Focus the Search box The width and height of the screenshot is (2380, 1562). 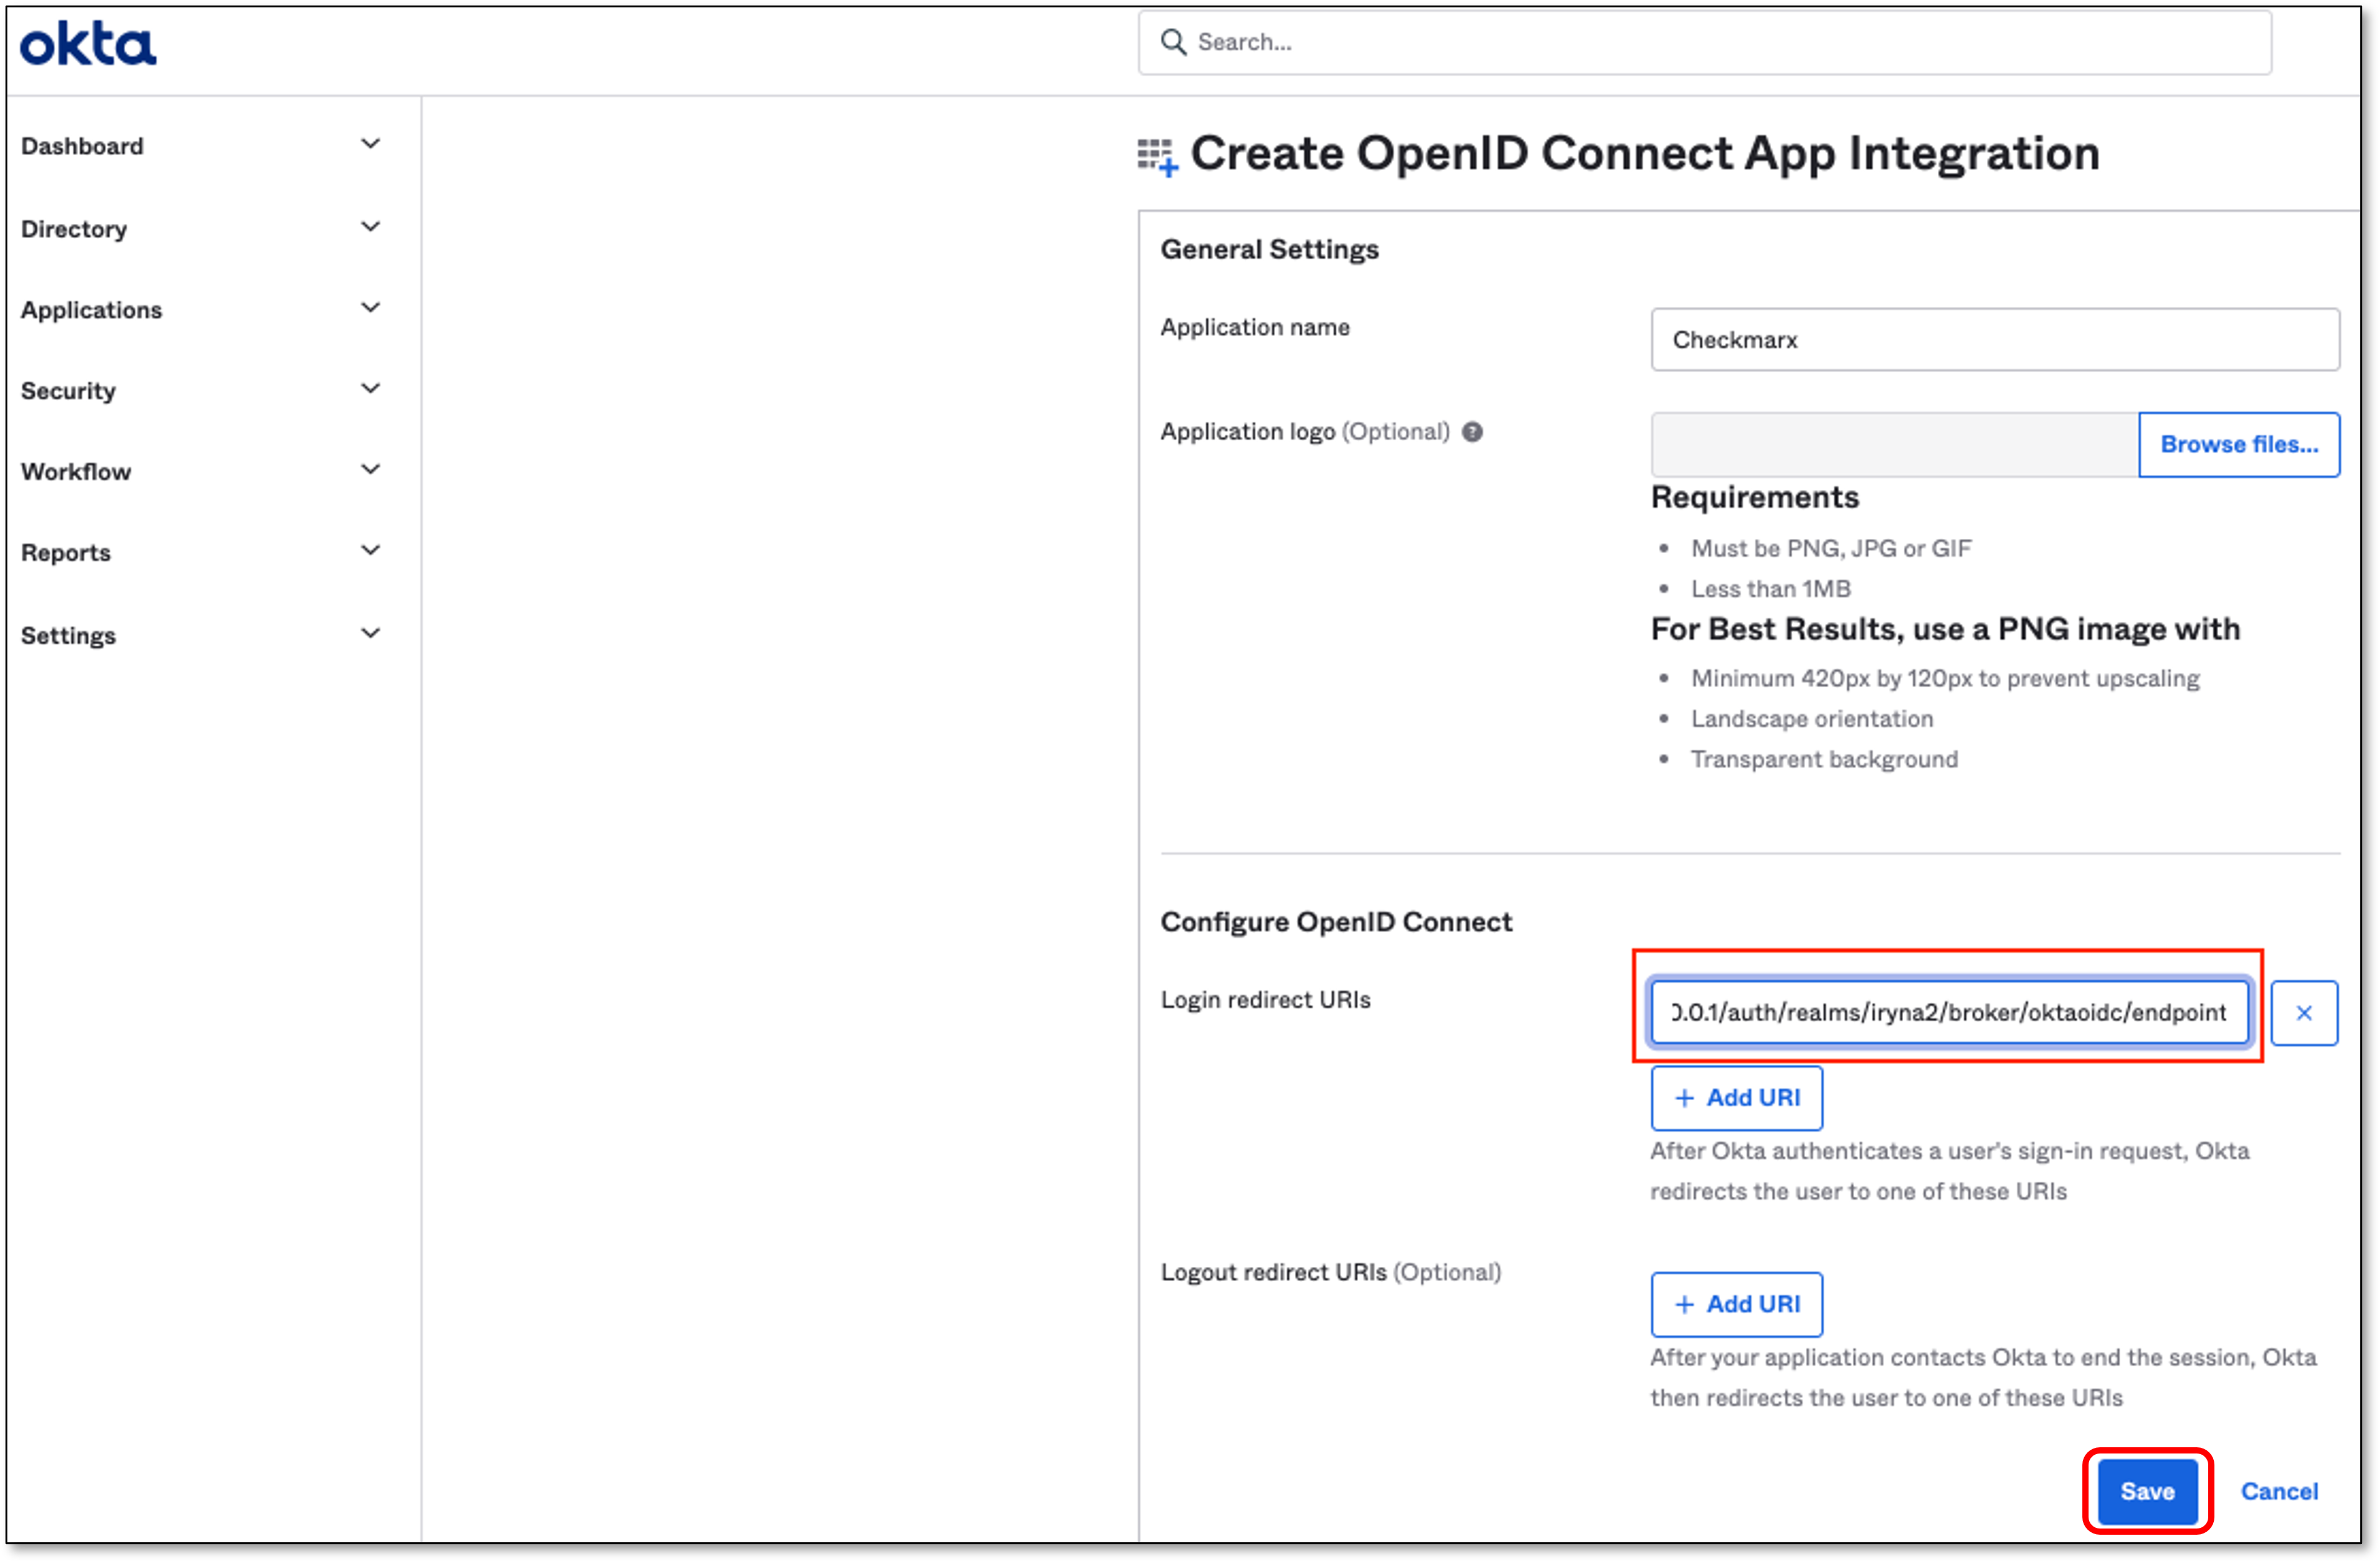coord(1704,42)
